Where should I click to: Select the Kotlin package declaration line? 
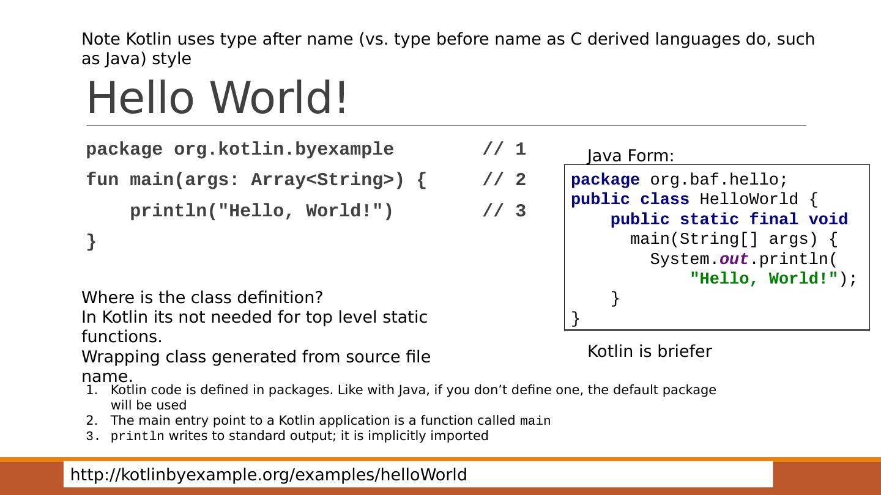point(240,150)
